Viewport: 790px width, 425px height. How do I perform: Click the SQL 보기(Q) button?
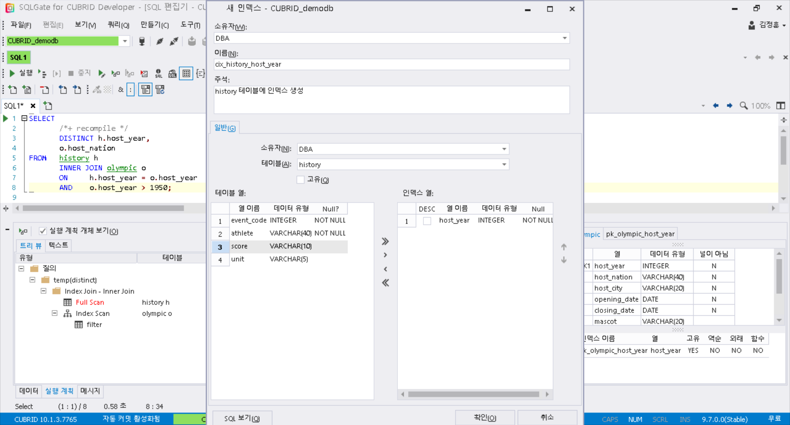[x=242, y=418]
